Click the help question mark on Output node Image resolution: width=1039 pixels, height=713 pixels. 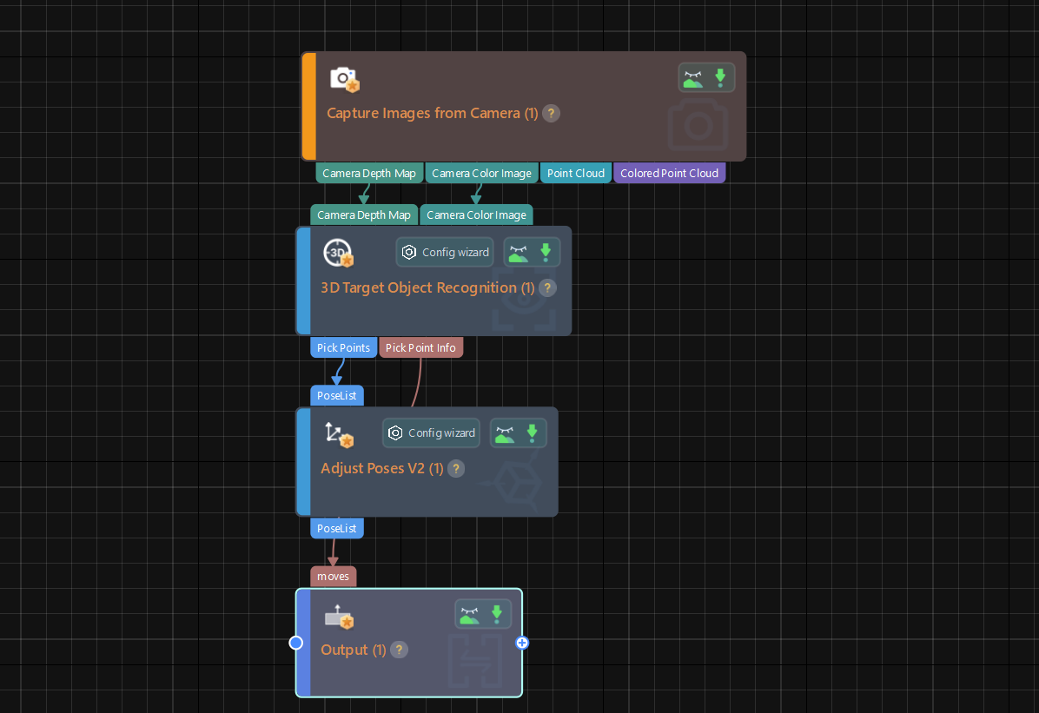point(399,650)
